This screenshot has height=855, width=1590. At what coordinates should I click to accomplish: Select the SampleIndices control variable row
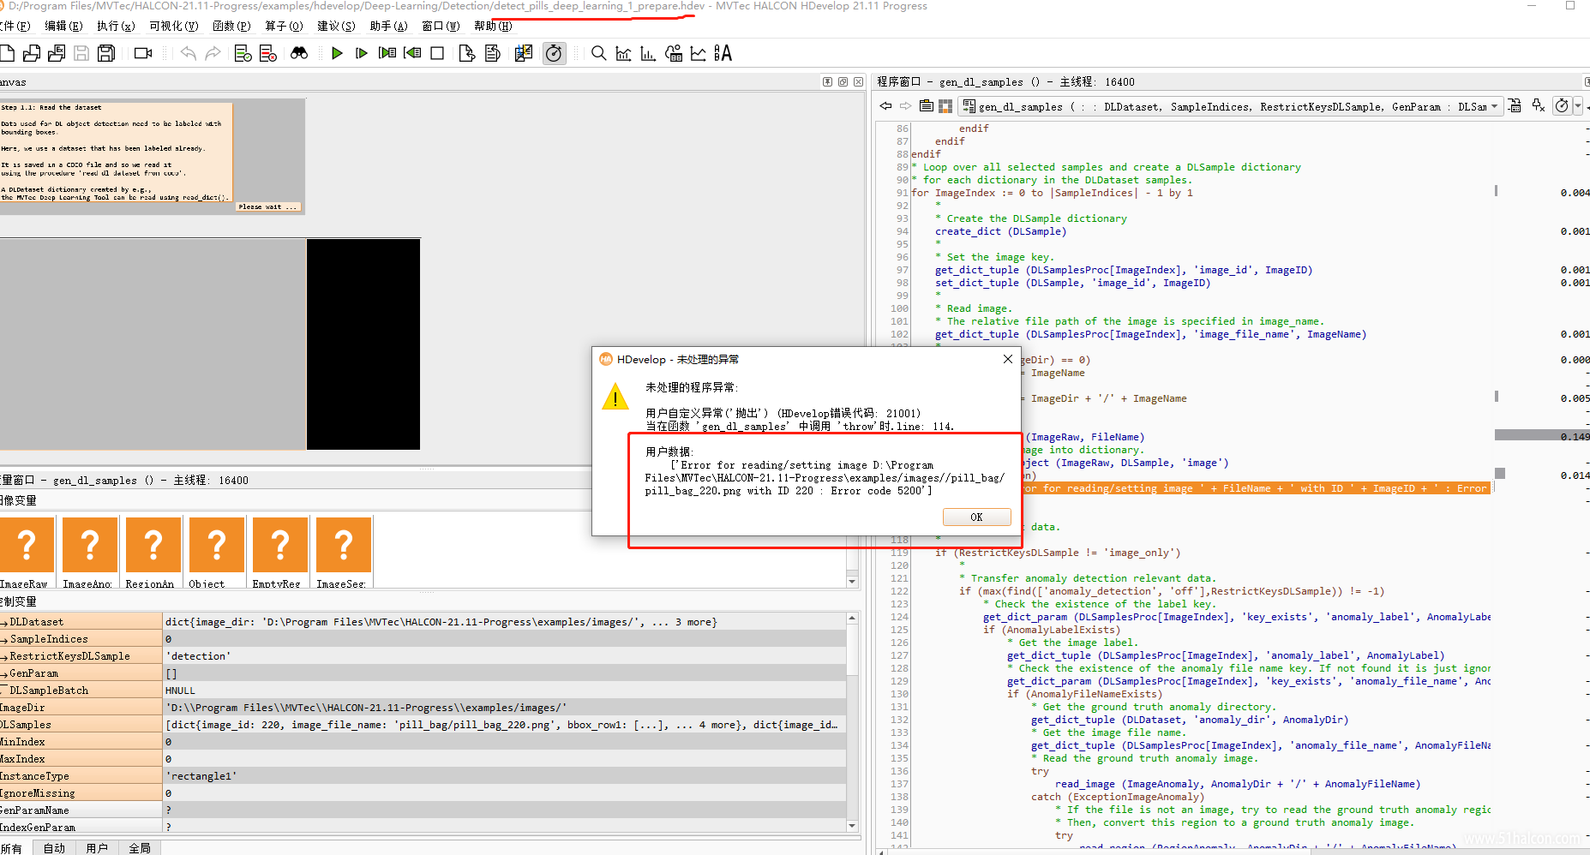click(x=423, y=639)
